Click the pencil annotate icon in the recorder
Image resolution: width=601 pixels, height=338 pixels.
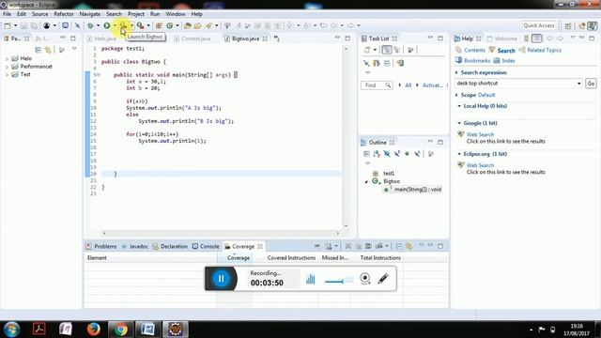tap(383, 278)
